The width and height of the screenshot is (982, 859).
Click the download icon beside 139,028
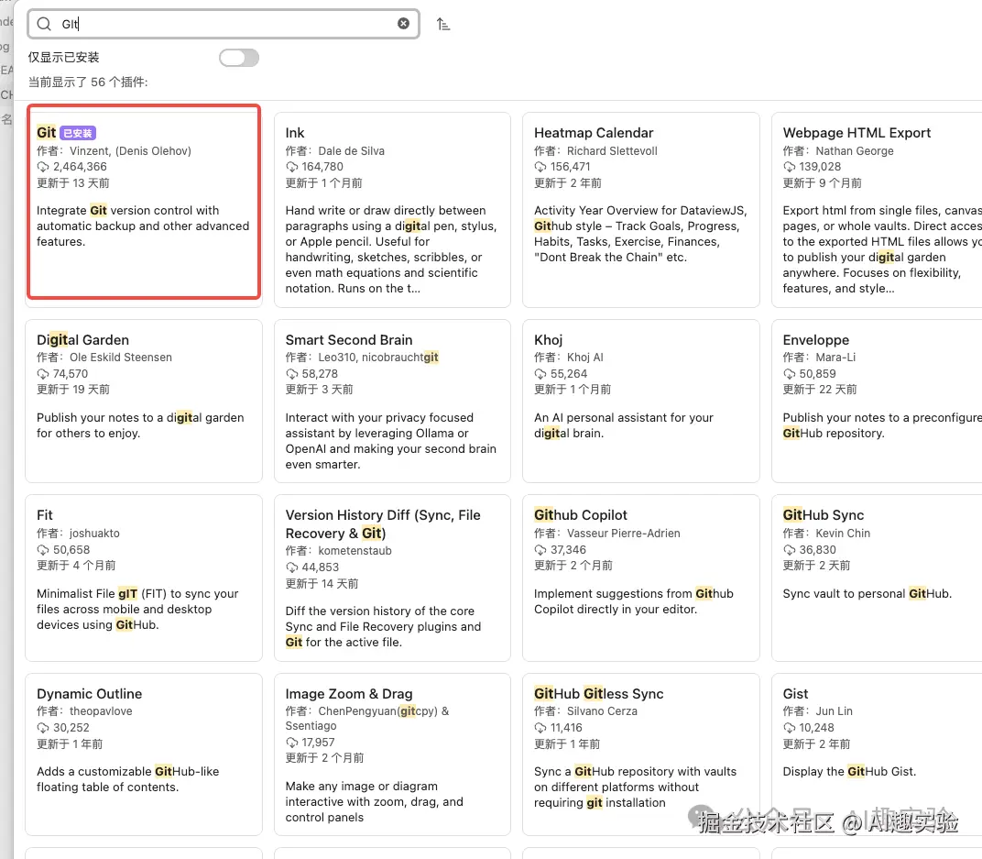pos(789,167)
